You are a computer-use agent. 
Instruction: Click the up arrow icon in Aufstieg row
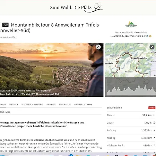coord(155,130)
